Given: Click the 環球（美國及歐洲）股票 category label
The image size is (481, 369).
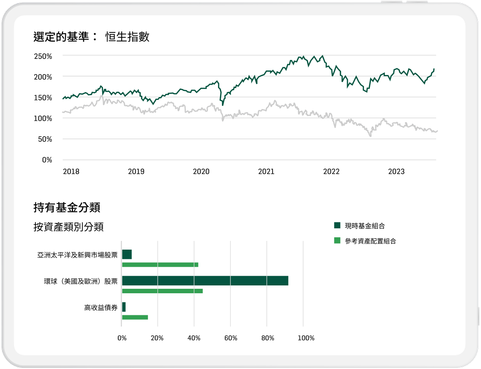Looking at the screenshot, I should [x=81, y=281].
